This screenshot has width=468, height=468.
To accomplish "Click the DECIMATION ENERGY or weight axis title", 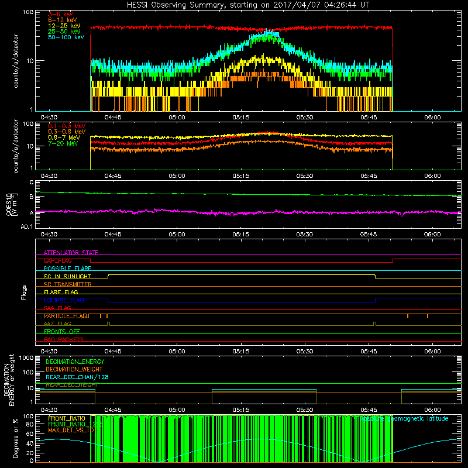I will coord(9,380).
